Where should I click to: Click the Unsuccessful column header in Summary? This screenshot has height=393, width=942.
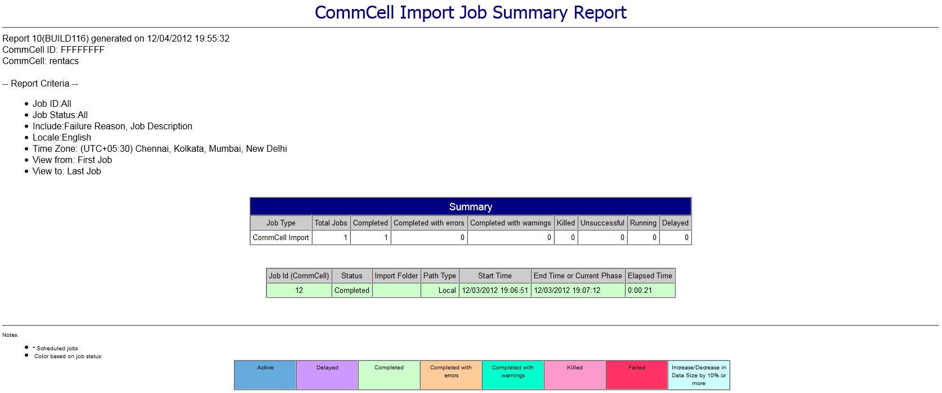[x=602, y=223]
